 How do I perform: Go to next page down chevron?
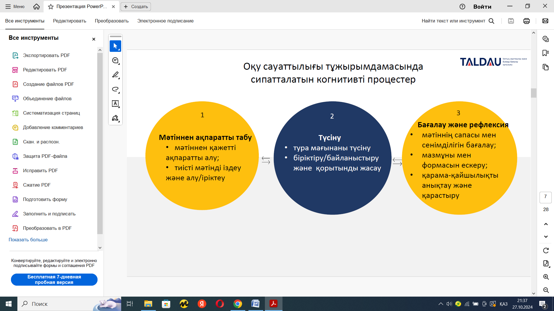[546, 237]
